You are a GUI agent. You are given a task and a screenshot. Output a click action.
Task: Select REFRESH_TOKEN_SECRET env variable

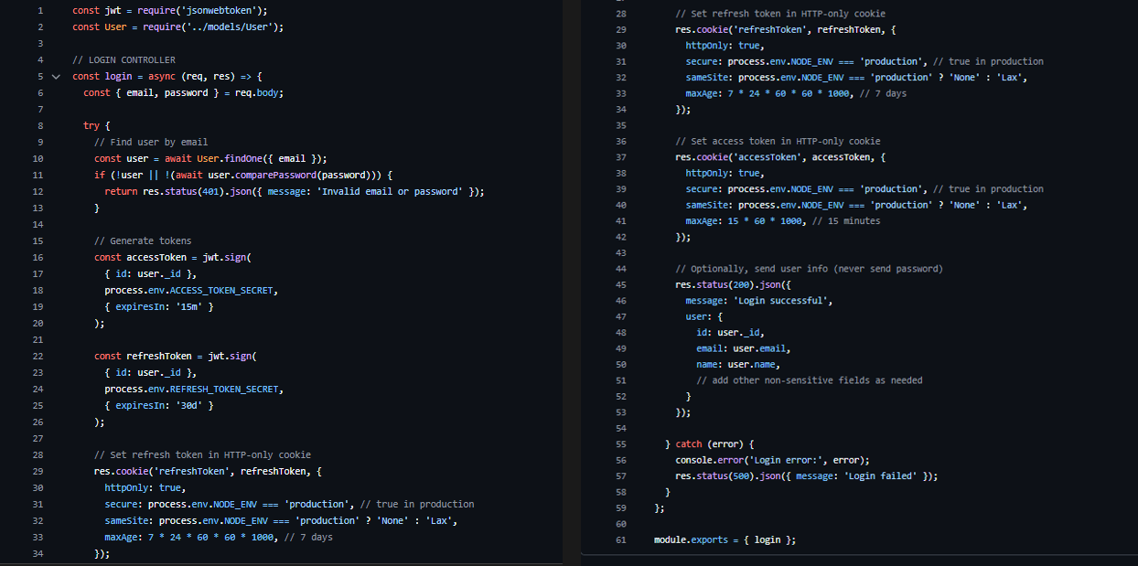tap(223, 390)
